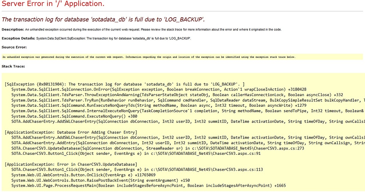Click the 'Server Error in / Application' heading
Screen dimensions: 365x194
point(53,4)
